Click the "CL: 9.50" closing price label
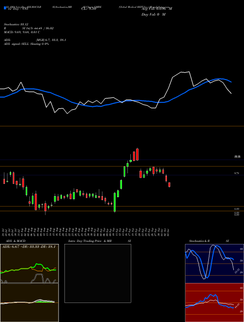This screenshot has width=244, height=322. click(x=89, y=9)
